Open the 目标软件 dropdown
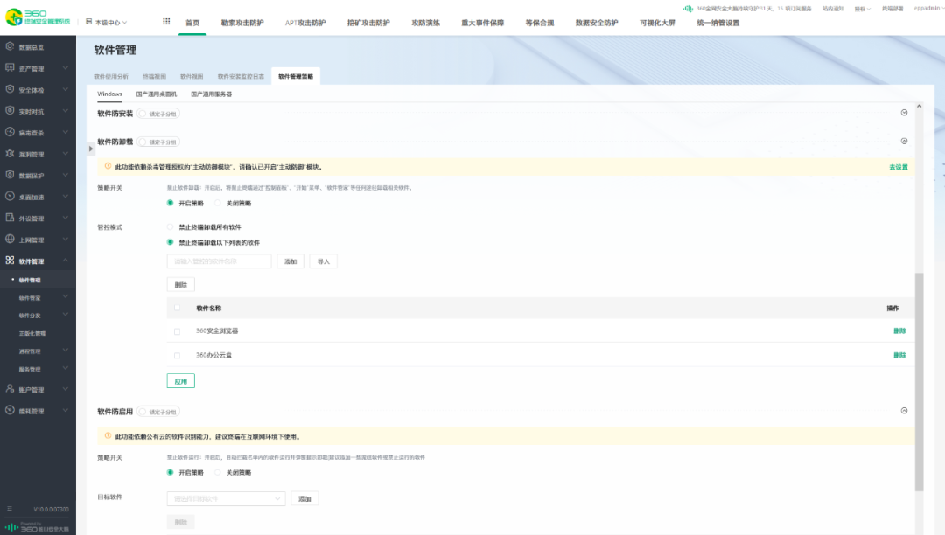Image resolution: width=945 pixels, height=535 pixels. tap(226, 497)
